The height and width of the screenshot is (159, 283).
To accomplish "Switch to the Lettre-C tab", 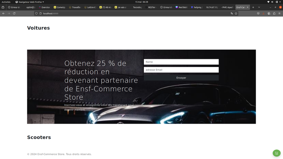I will pos(90,7).
